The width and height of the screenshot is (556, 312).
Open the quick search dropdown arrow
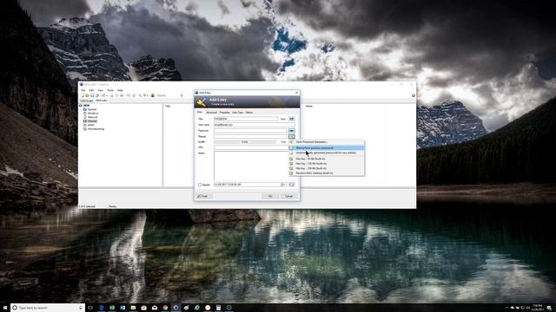point(182,95)
